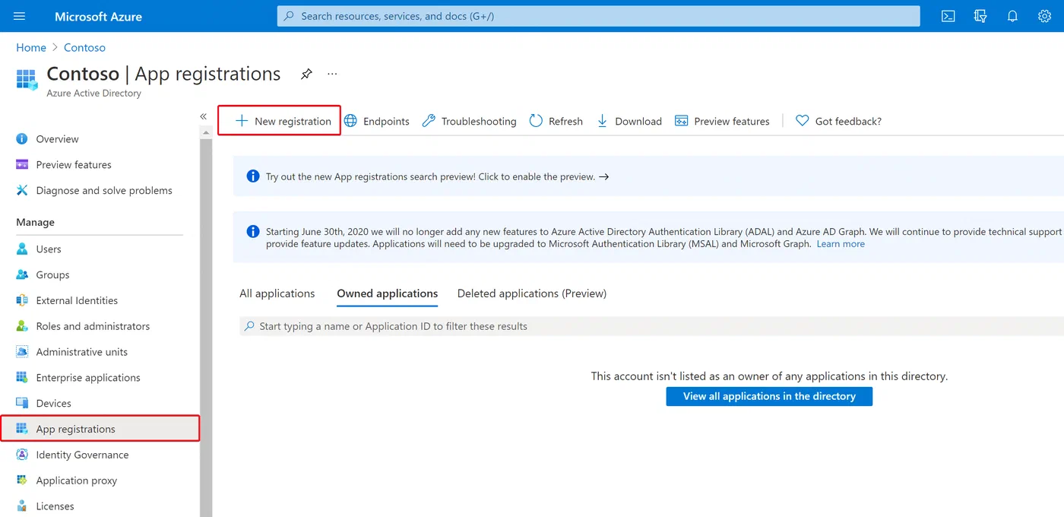Go to Home breadcrumb link
This screenshot has width=1064, height=517.
coord(31,47)
